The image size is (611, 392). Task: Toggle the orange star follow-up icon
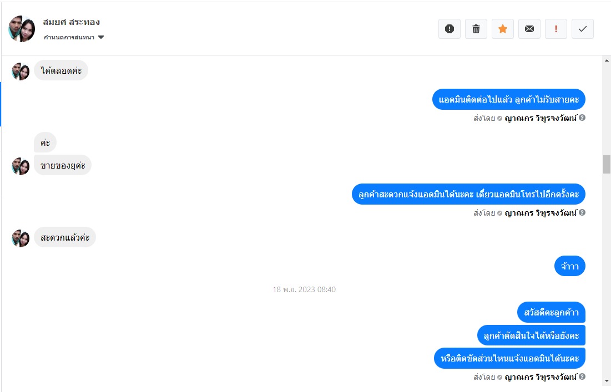[503, 29]
